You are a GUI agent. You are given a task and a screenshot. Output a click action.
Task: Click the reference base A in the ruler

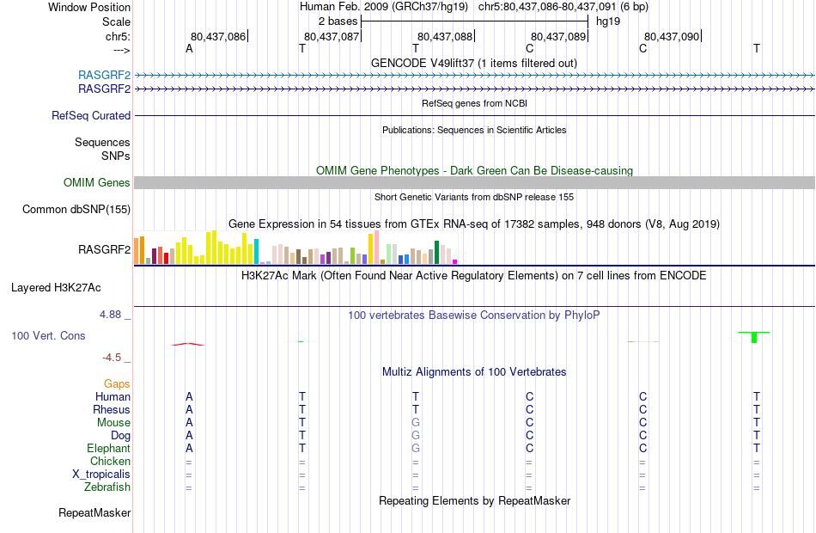pyautogui.click(x=189, y=48)
